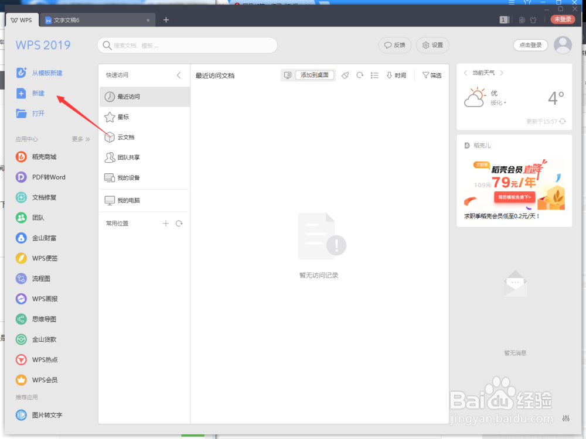
Task: Switch to the 文字文稿6 tab
Action: (97, 20)
